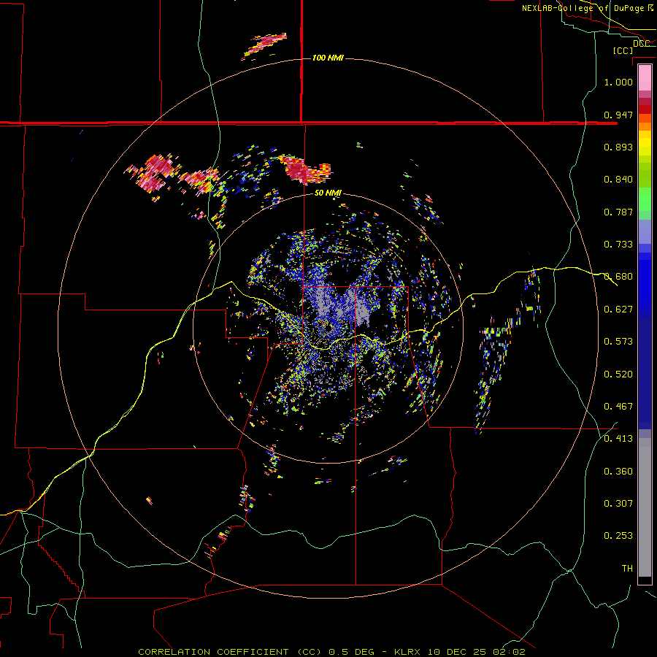
Task: Click the [CC] legend header label
Action: coord(623,50)
